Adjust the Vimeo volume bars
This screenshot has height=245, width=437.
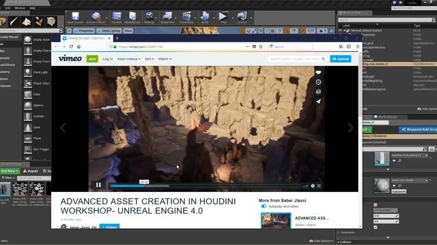305,186
